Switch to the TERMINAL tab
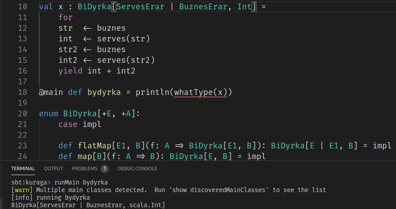Screen dimensions: 396x209 pyautogui.click(x=23, y=168)
